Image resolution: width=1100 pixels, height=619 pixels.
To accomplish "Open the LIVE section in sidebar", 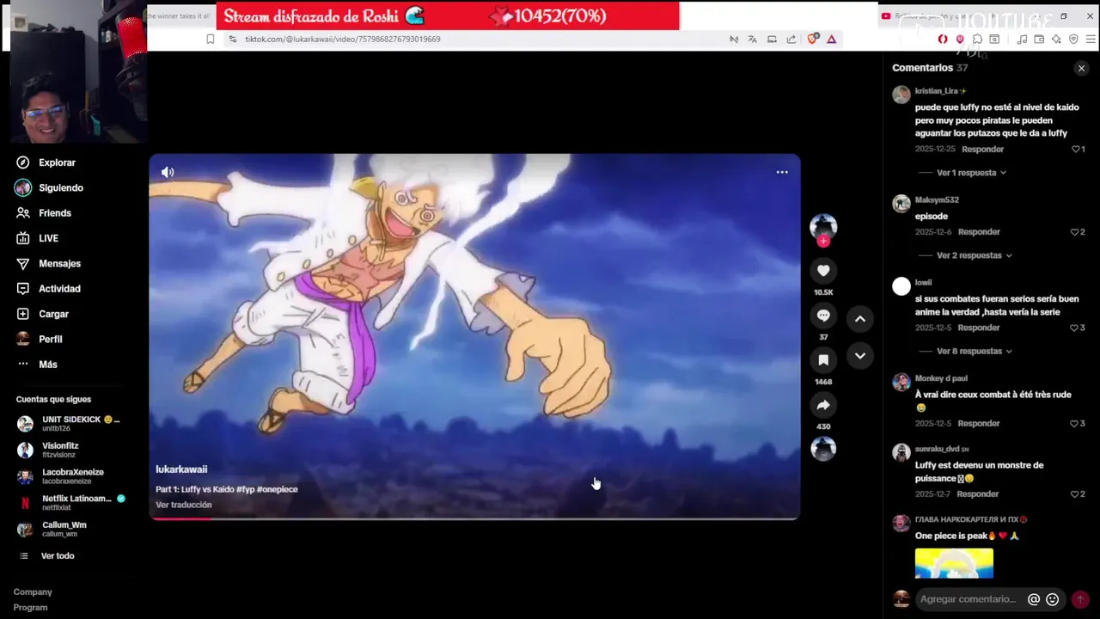I will coord(38,238).
